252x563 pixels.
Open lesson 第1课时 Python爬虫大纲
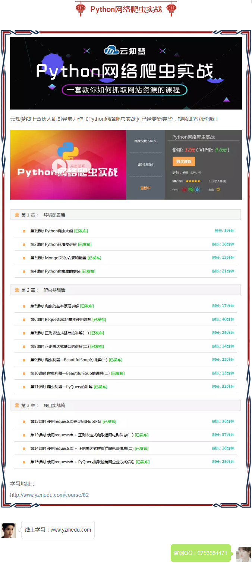[x=52, y=231]
